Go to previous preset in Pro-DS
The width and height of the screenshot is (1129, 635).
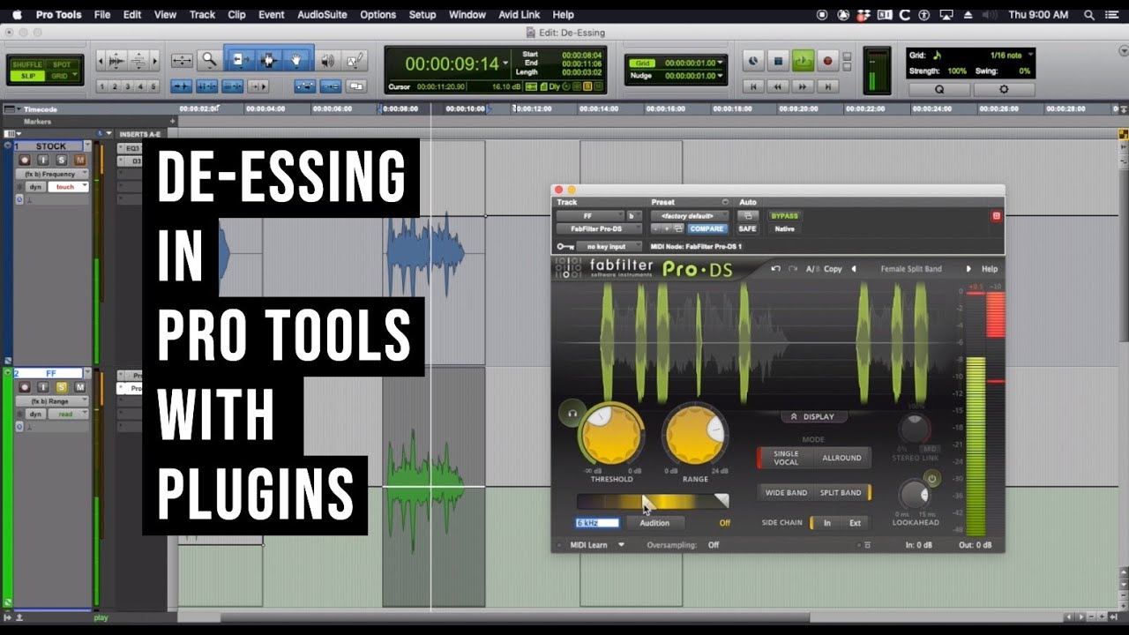tap(854, 269)
